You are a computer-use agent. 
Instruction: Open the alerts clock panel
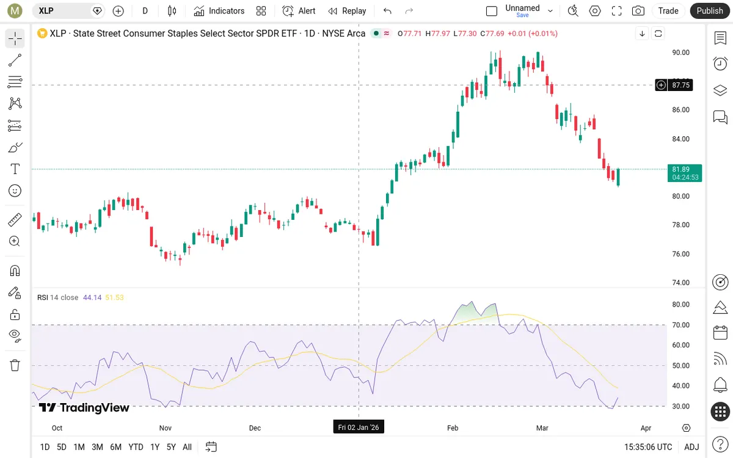(x=720, y=64)
